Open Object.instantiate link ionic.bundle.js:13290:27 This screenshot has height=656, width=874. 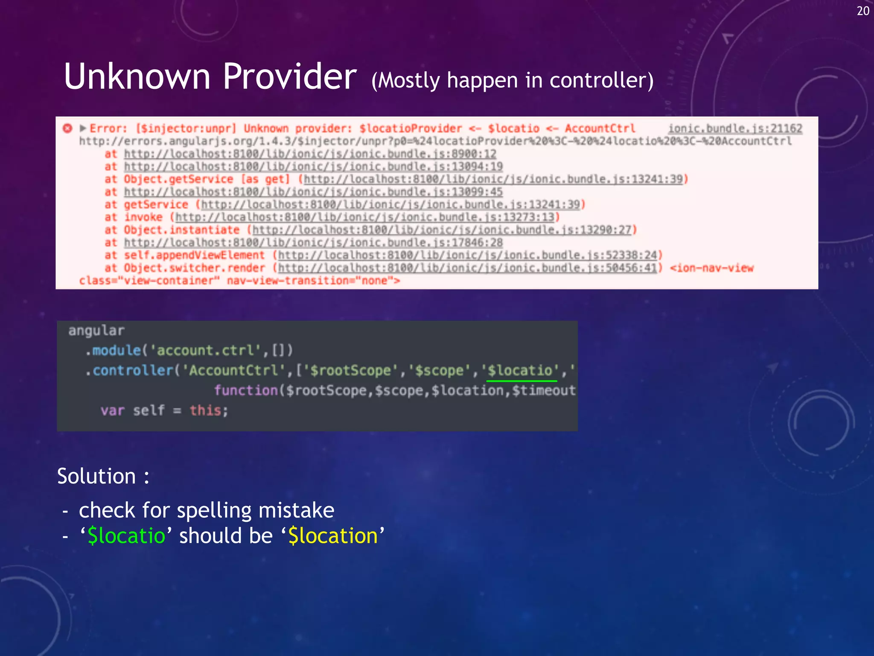coord(442,230)
